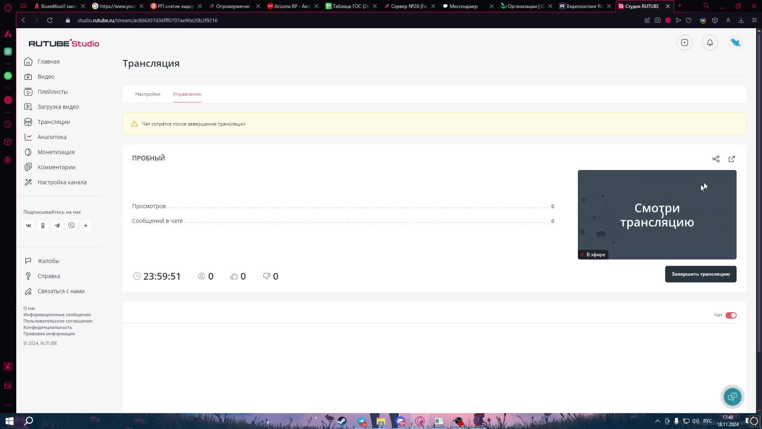This screenshot has height=429, width=762.
Task: Open the support chat floating button
Action: pyautogui.click(x=732, y=396)
